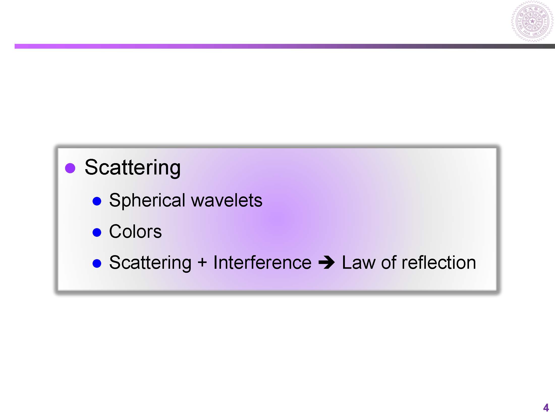Screen dimensions: 555x416
Task: Click Scattering in the third sub-bullet
Action: tap(150, 263)
